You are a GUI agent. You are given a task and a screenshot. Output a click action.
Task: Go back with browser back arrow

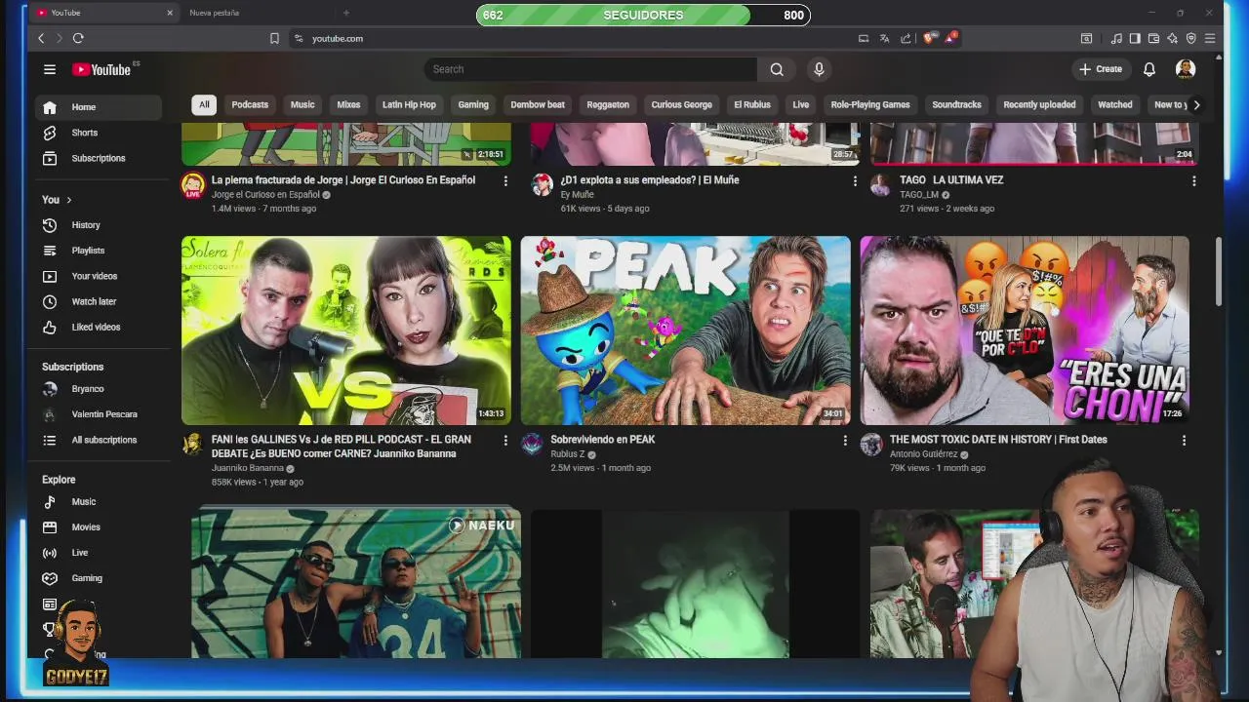(x=41, y=38)
